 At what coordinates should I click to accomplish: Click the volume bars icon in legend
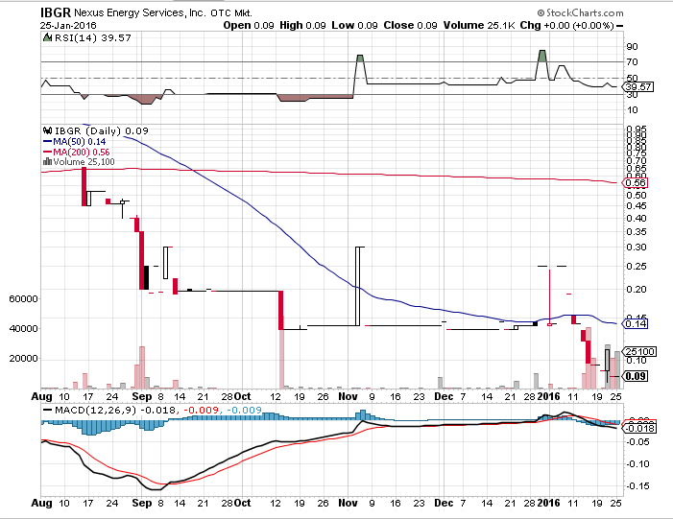click(47, 162)
